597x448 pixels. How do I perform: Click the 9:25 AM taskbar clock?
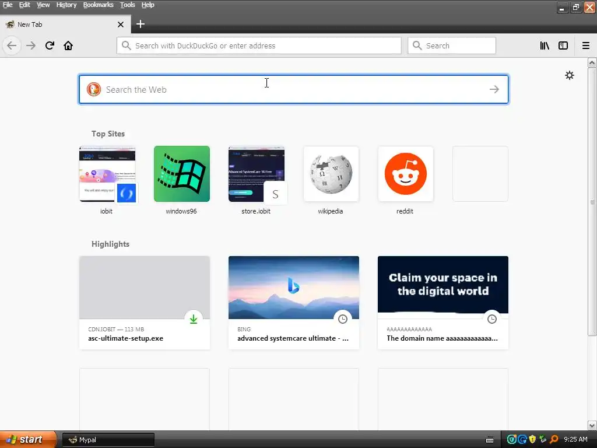pos(575,440)
